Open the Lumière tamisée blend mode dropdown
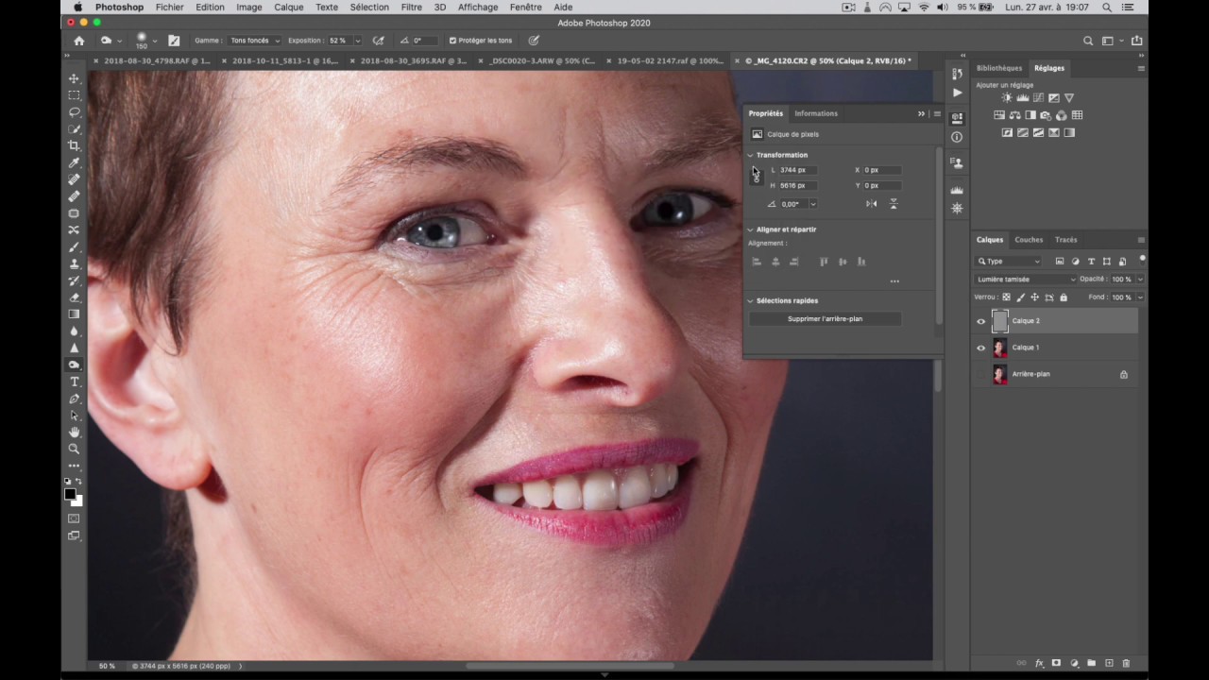The height and width of the screenshot is (680, 1209). click(x=1026, y=280)
